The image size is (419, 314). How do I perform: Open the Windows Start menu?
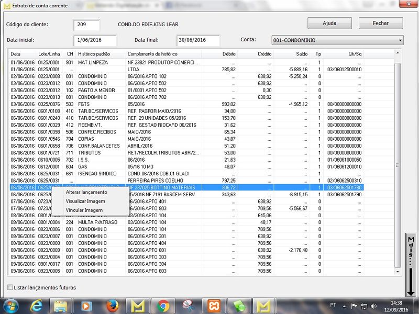pos(10,305)
